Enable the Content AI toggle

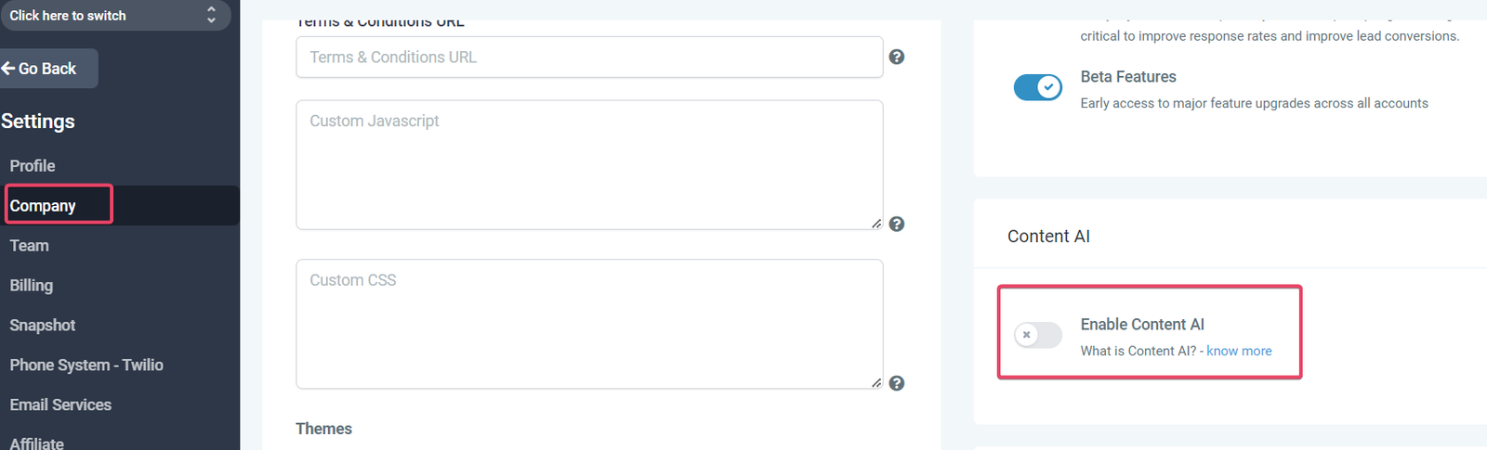click(x=1037, y=335)
